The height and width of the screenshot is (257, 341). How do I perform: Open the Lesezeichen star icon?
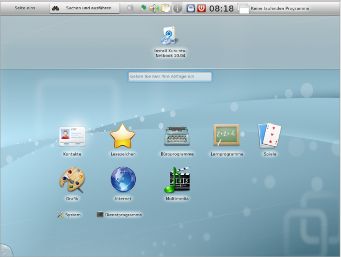pos(123,136)
